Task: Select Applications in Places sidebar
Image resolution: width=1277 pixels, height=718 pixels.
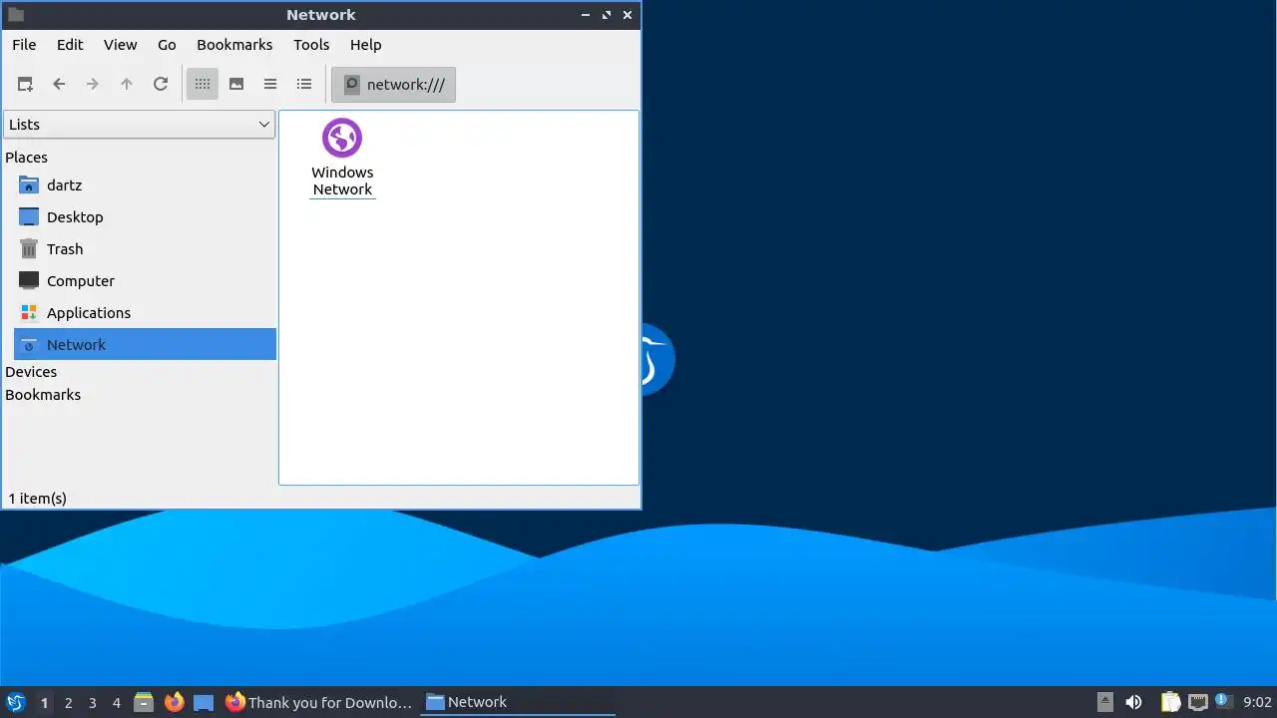Action: pos(145,313)
